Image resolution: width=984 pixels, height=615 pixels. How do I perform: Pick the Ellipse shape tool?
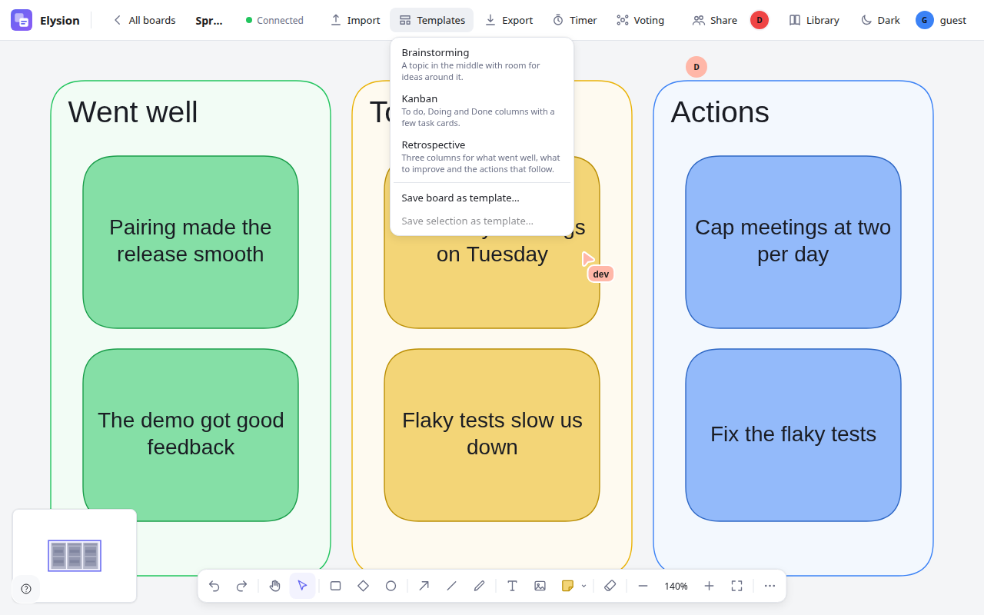coord(391,586)
